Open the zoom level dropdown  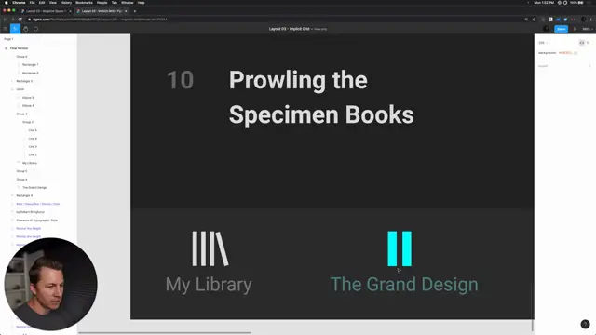(588, 29)
